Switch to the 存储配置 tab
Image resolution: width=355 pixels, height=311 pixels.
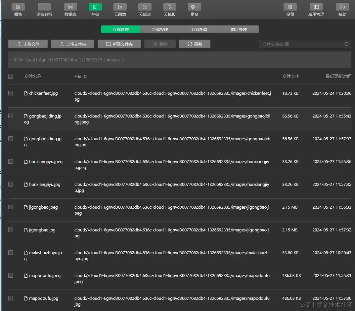(200, 29)
